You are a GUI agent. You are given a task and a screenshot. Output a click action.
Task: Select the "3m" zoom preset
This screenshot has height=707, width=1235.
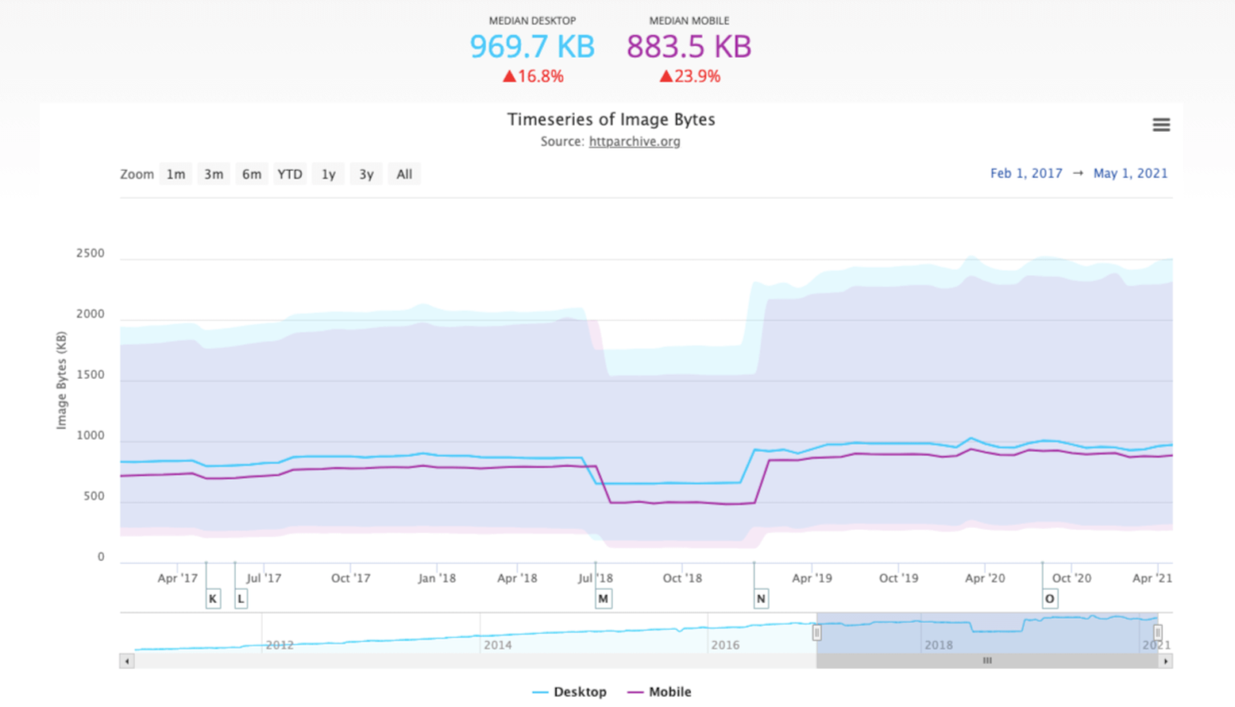pyautogui.click(x=213, y=174)
